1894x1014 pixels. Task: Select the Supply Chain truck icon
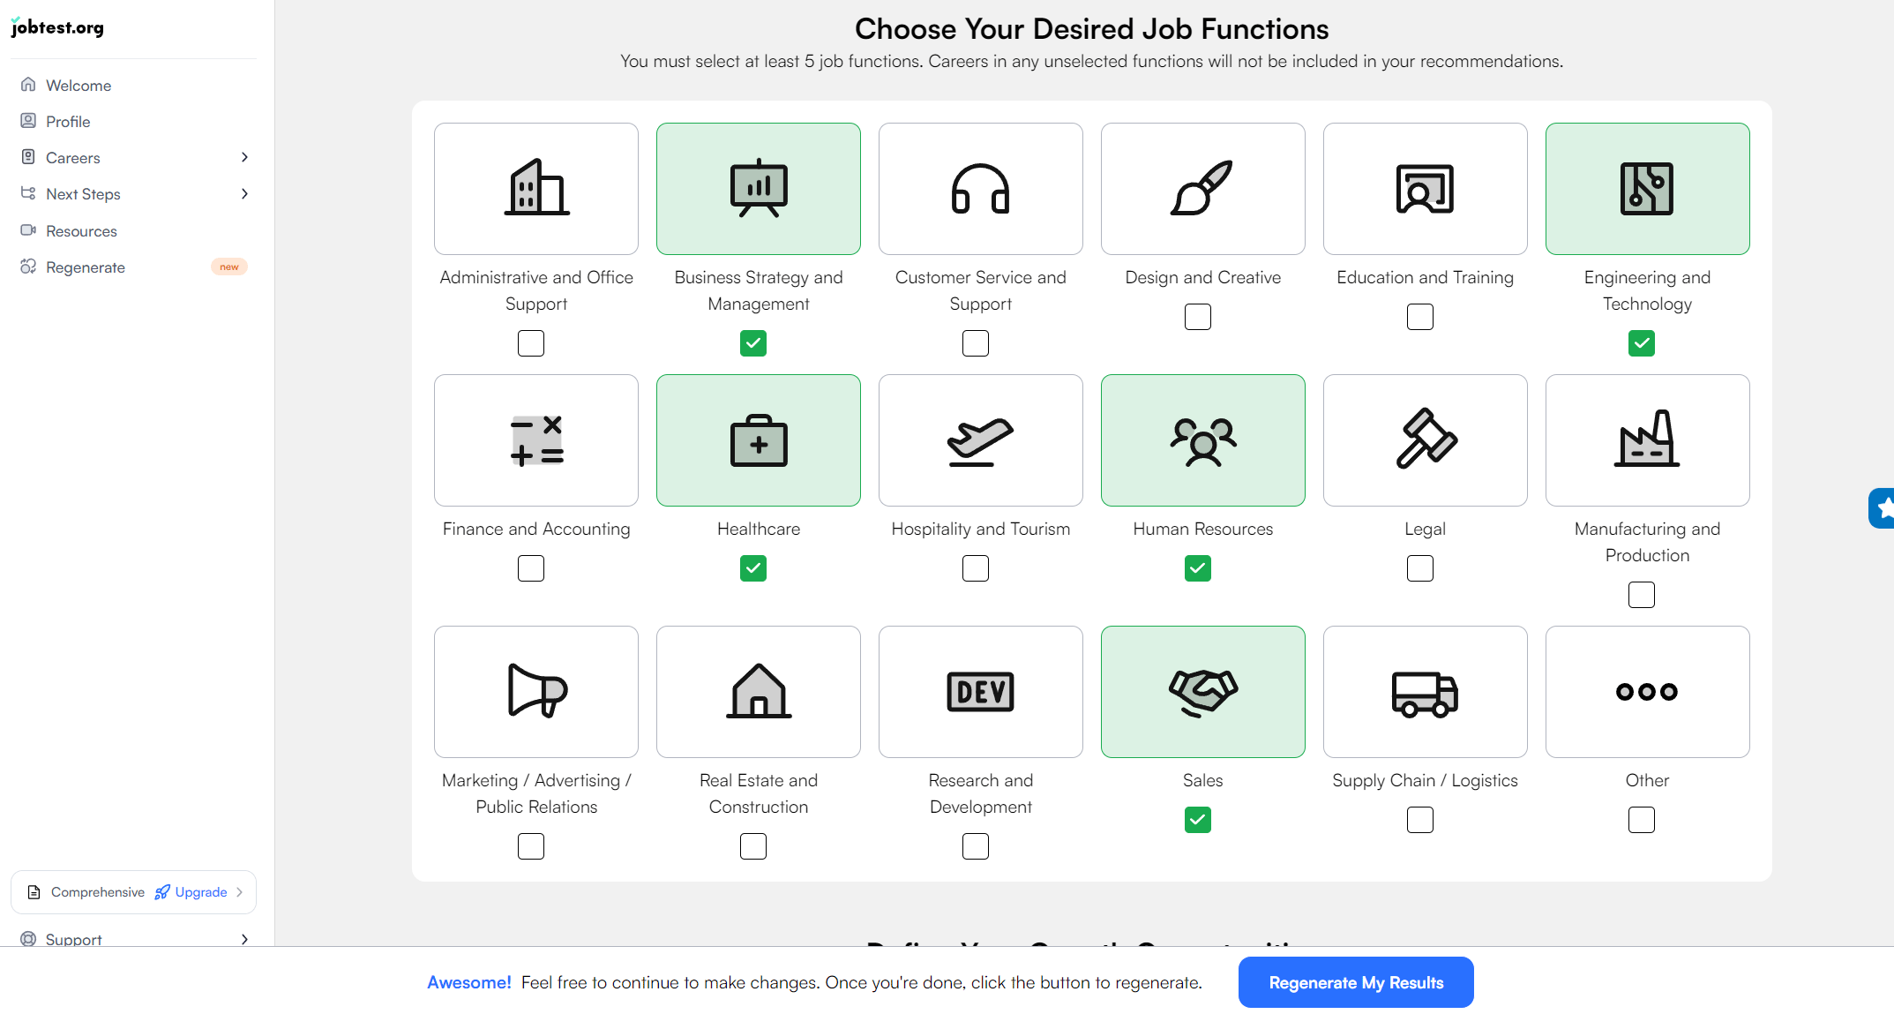[x=1425, y=691]
